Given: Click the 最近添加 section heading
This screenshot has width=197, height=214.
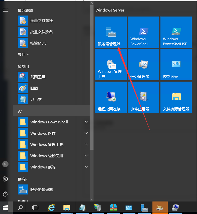Looking at the screenshot, I should [x=25, y=10].
